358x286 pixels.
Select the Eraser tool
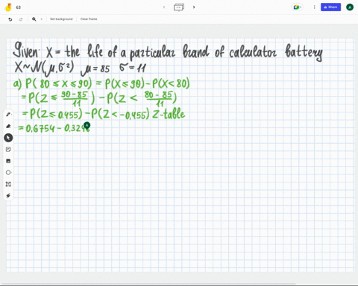tap(8, 126)
